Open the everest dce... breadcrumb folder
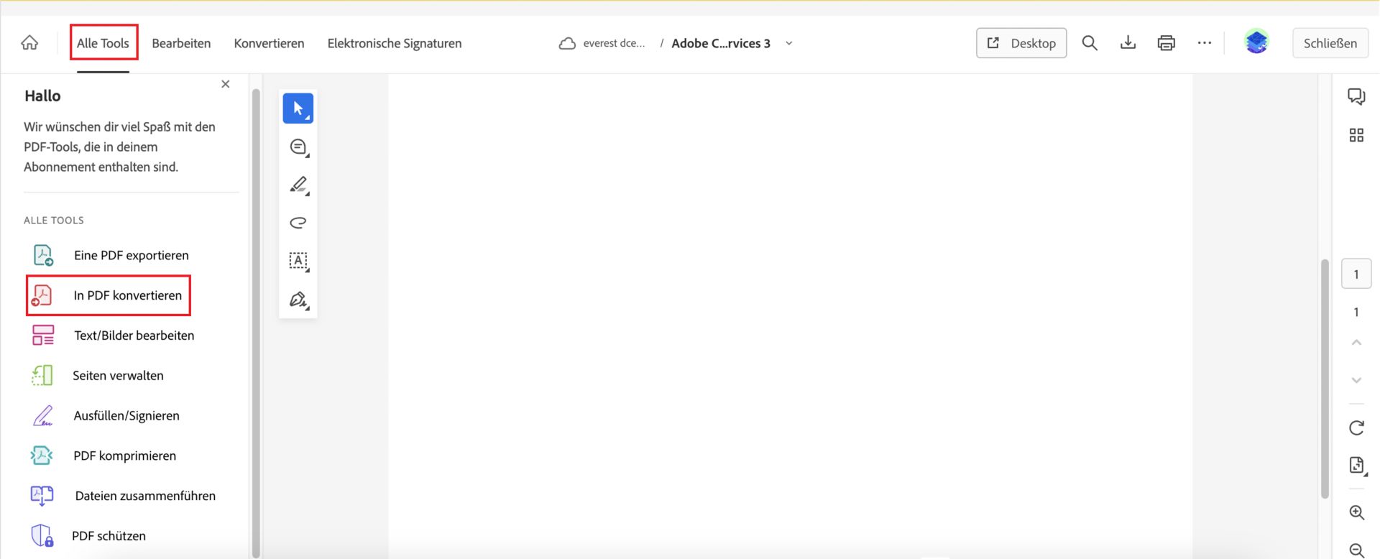The image size is (1380, 559). point(614,43)
